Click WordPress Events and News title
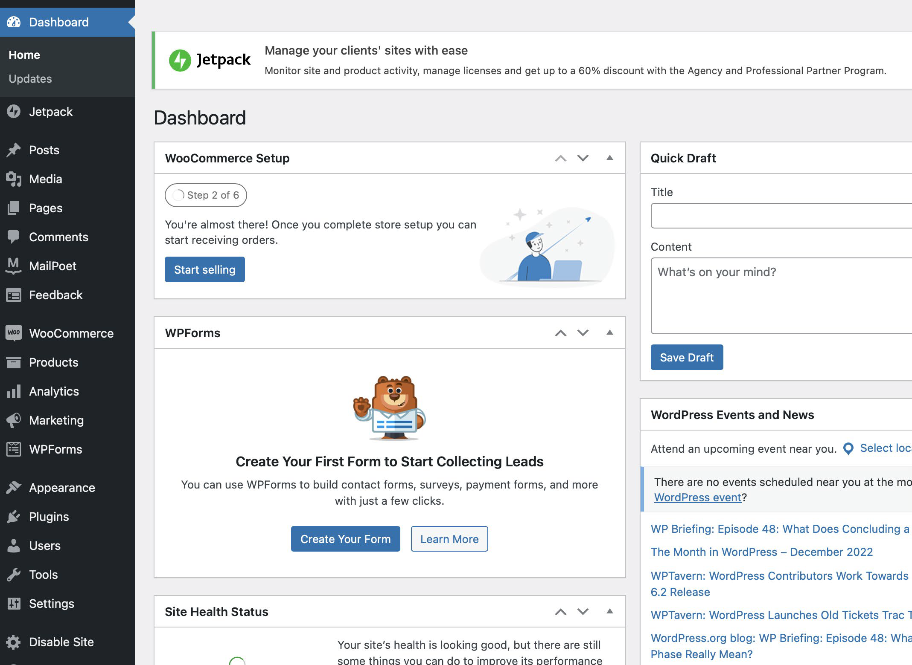Image resolution: width=912 pixels, height=665 pixels. coord(732,415)
